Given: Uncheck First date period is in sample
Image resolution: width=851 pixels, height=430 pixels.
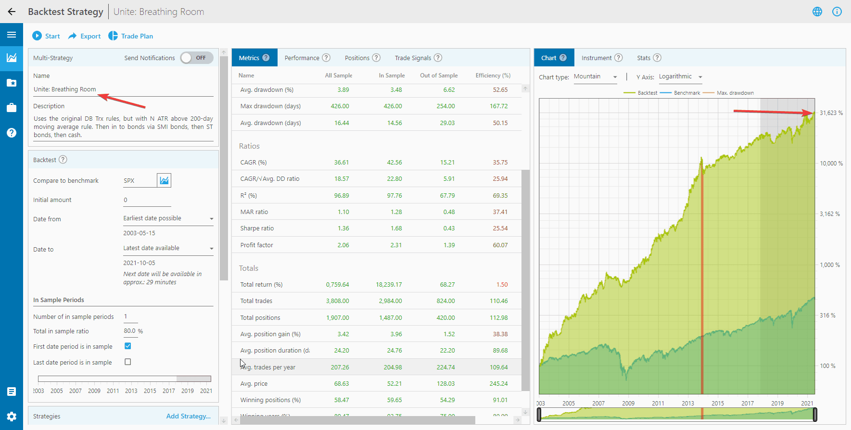Looking at the screenshot, I should coord(128,346).
